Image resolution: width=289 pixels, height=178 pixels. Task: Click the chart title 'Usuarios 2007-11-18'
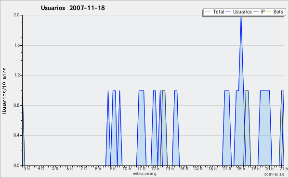(x=73, y=8)
